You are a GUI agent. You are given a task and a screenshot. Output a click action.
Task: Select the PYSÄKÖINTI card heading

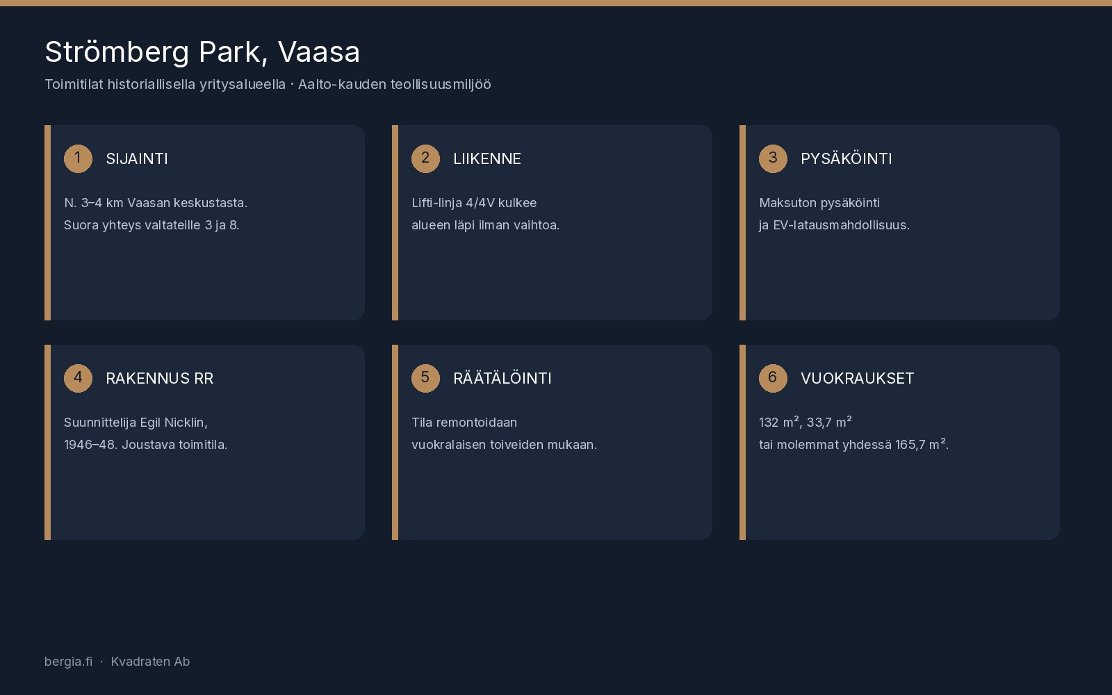(x=847, y=158)
